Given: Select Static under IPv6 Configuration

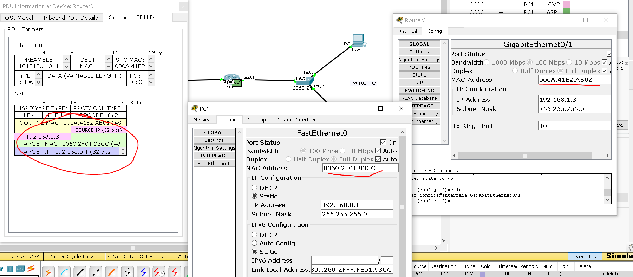Looking at the screenshot, I should click(254, 251).
